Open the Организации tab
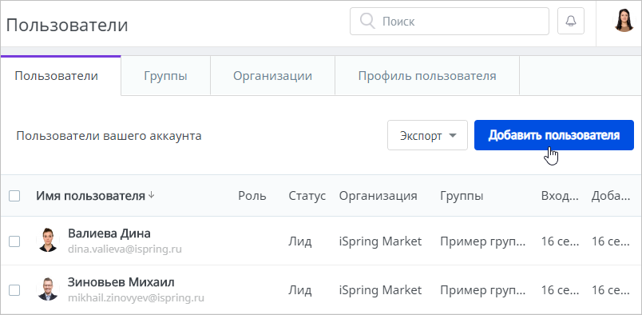This screenshot has height=315, width=642. [272, 76]
